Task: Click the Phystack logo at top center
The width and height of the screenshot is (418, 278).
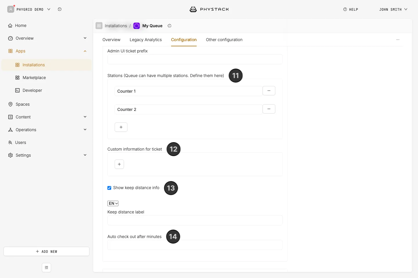Action: tap(209, 9)
